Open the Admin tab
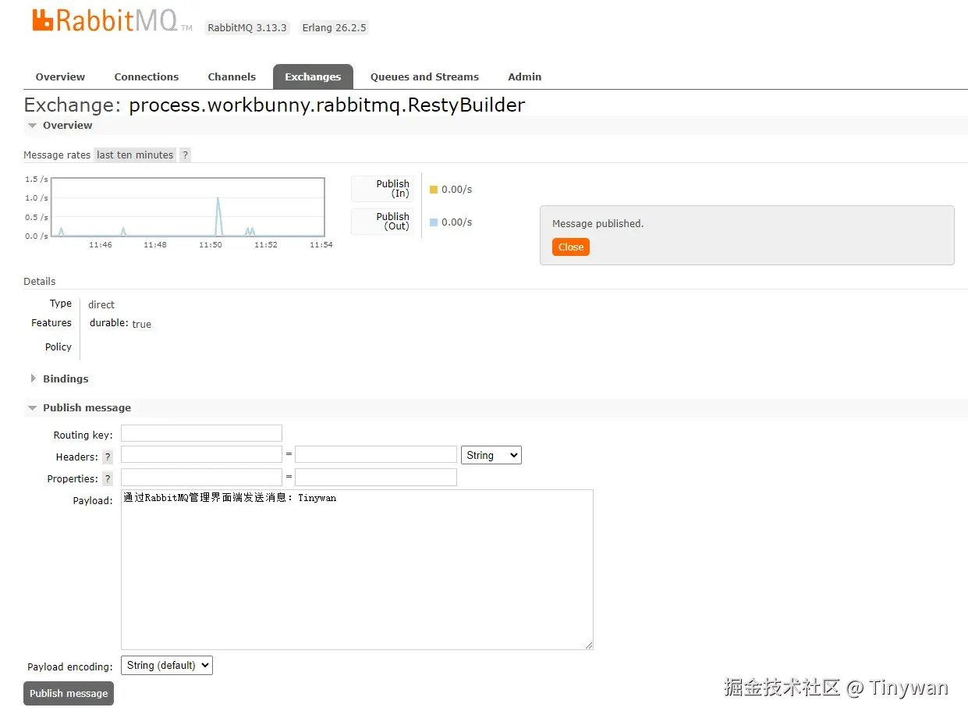The image size is (968, 718). 524,76
